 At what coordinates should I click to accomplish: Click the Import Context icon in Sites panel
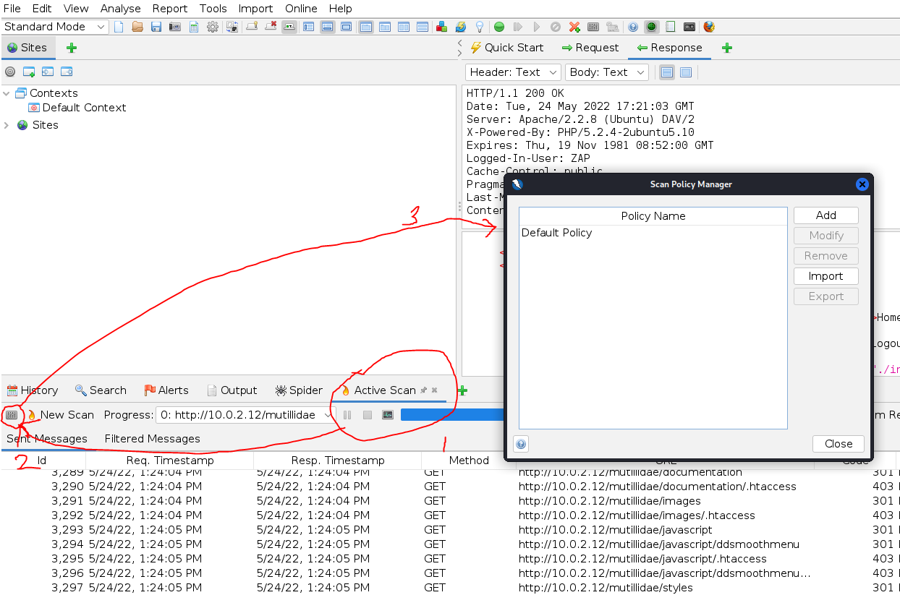point(48,72)
